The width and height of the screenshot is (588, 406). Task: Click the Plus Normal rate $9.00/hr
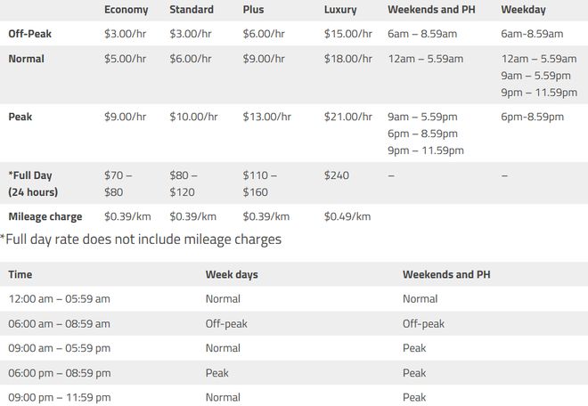(263, 59)
